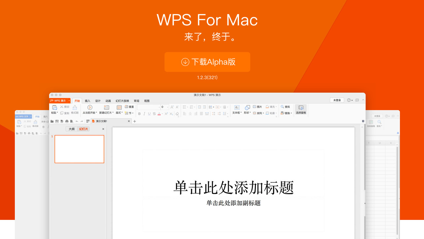Click the undo arrow

[77, 121]
